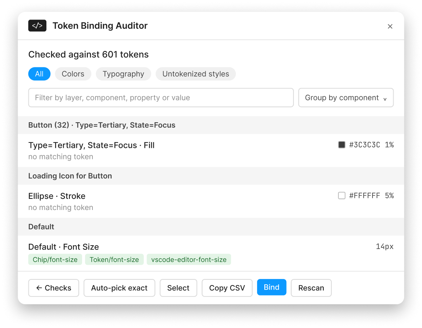
Task: Go back to Checks
Action: 54,288
